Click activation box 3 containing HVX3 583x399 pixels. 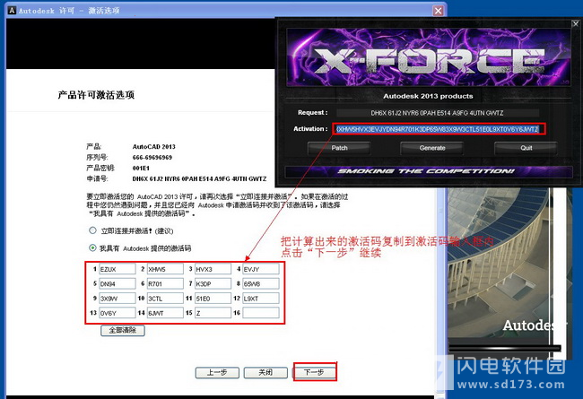(213, 269)
